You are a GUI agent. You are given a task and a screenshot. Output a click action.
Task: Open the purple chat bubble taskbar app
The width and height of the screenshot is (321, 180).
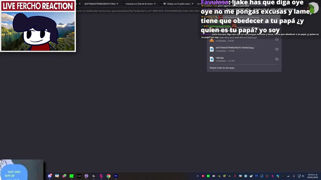coord(87,176)
